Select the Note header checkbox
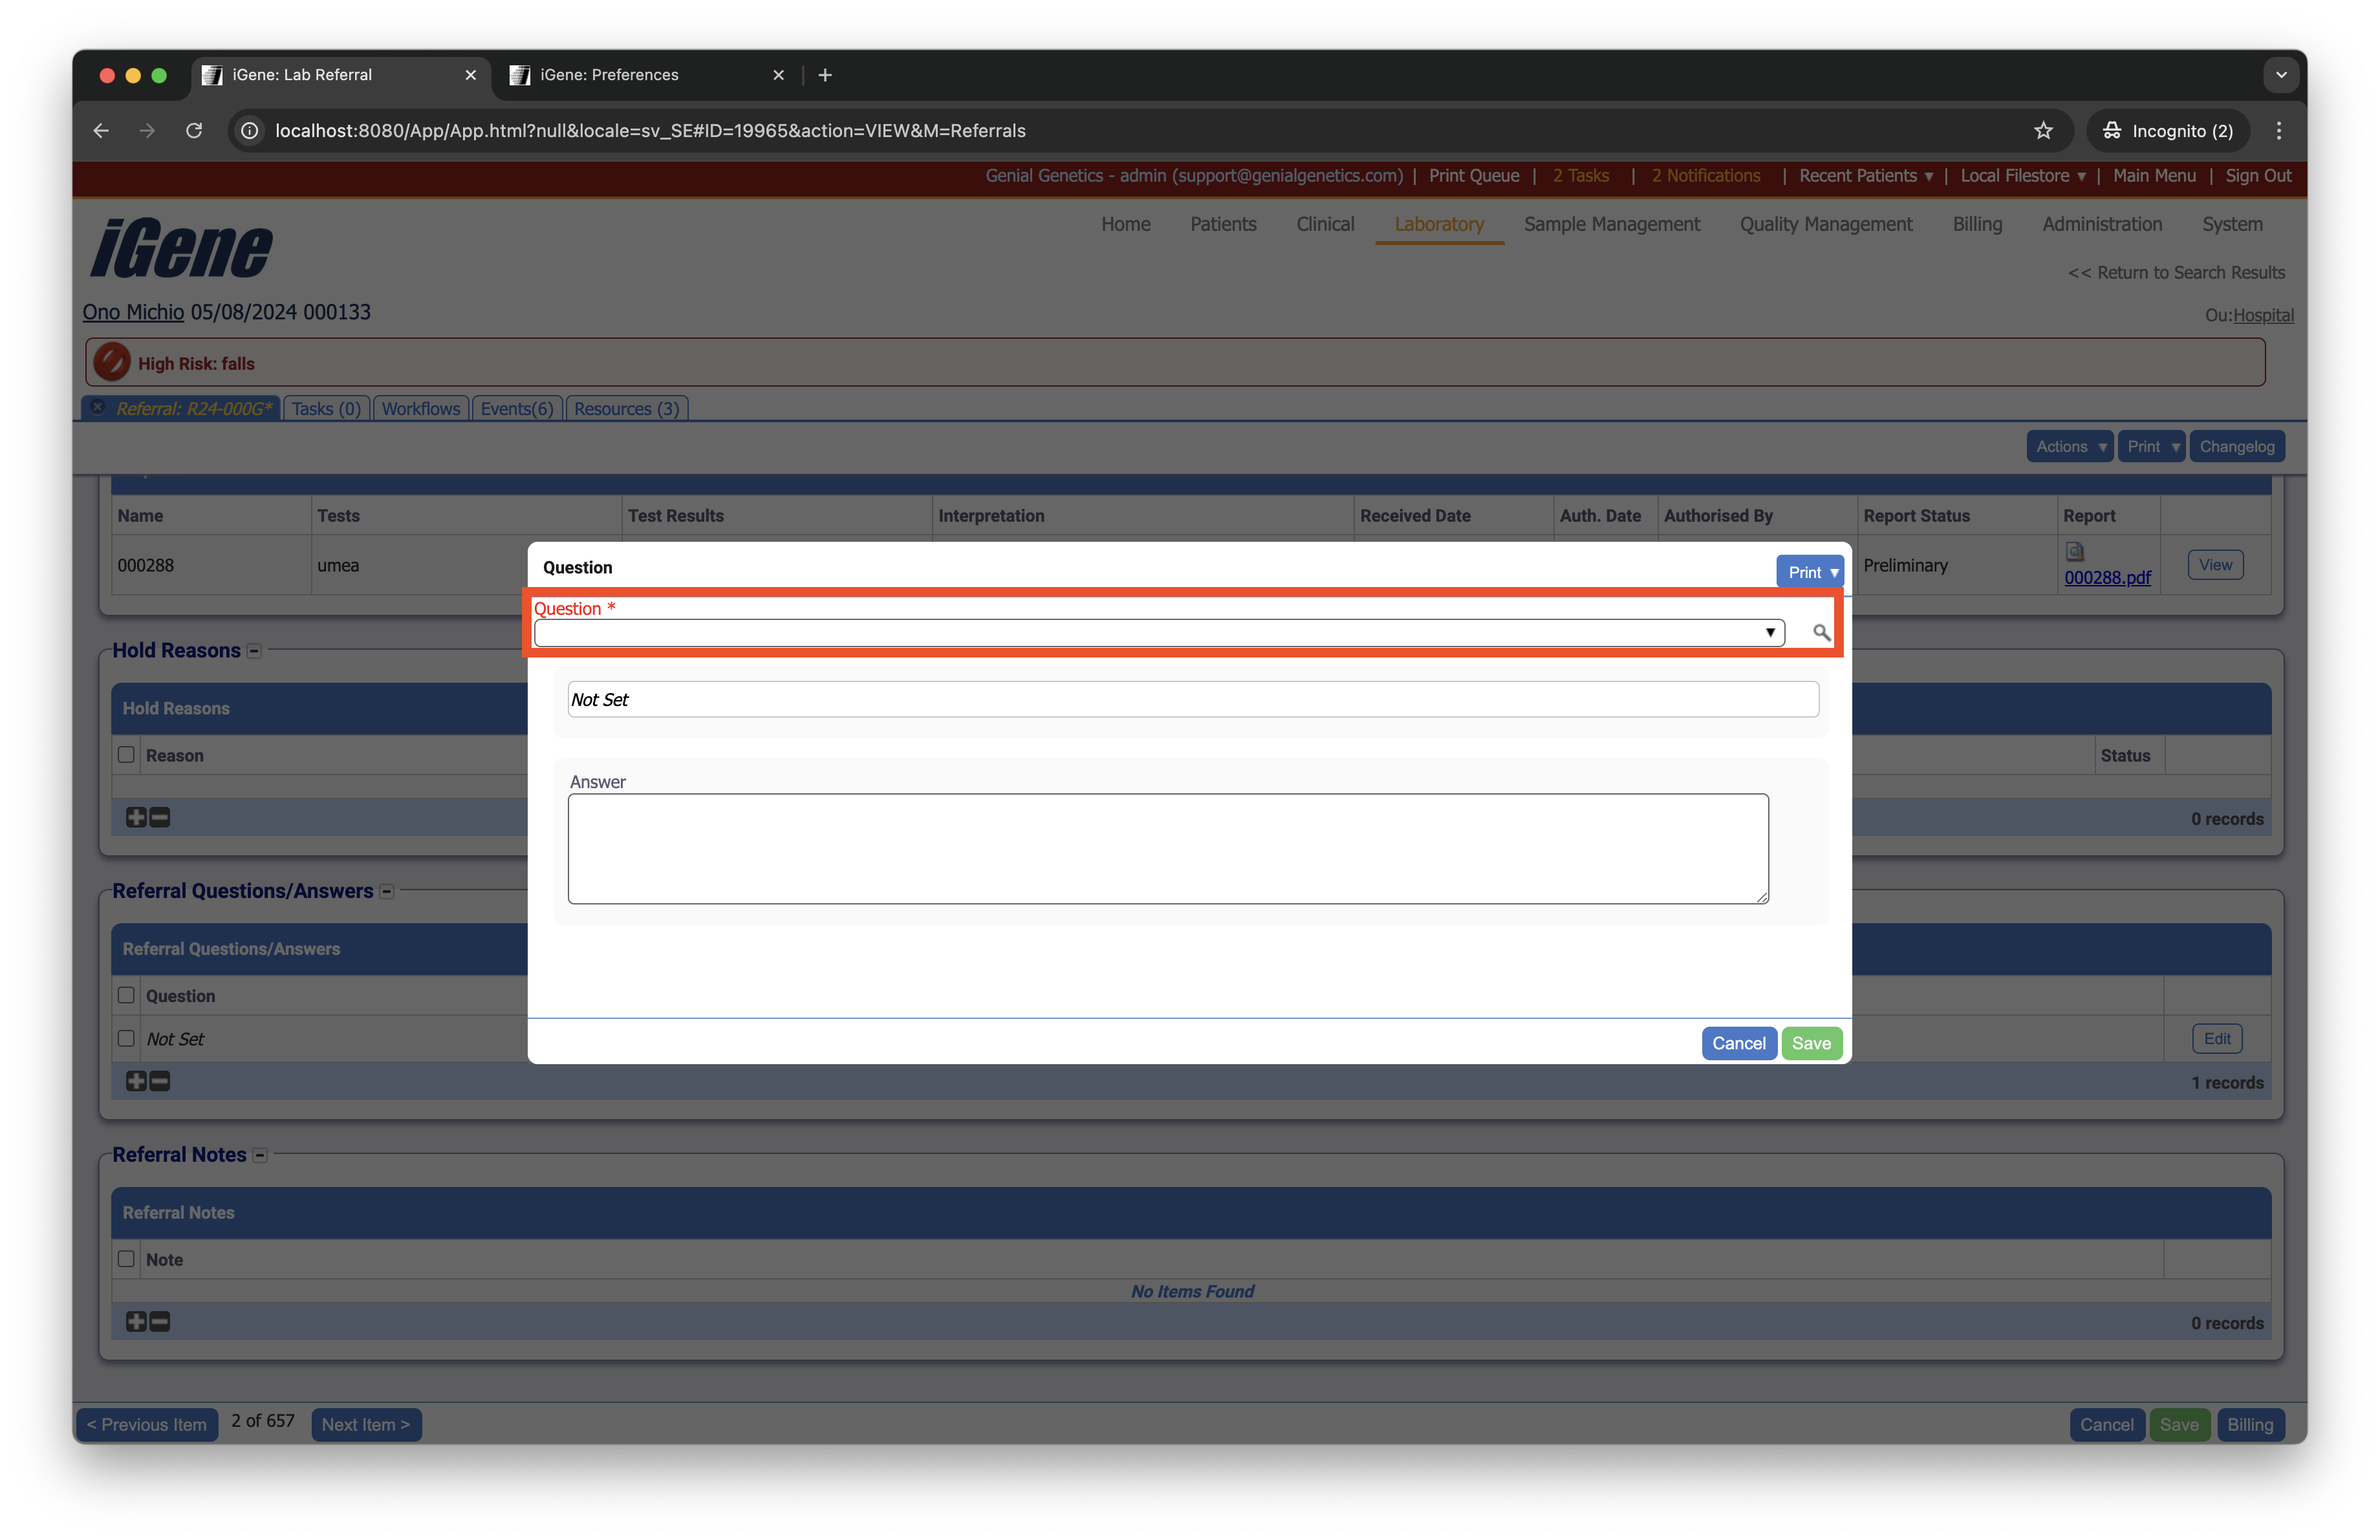 tap(126, 1259)
